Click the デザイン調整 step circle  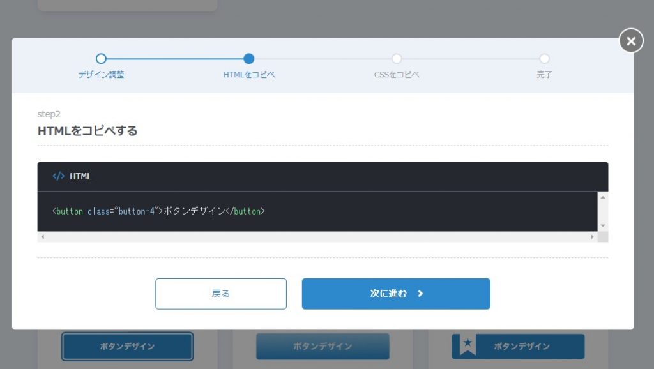(101, 58)
